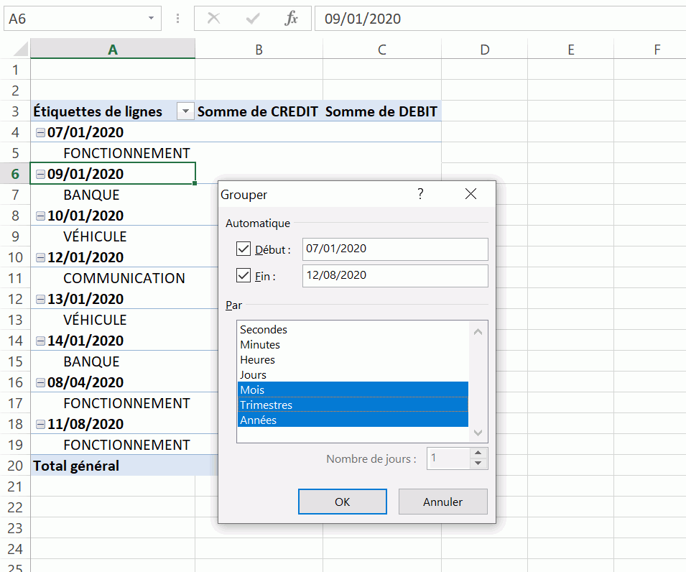Click the help question mark in Grouper dialog

pos(420,195)
